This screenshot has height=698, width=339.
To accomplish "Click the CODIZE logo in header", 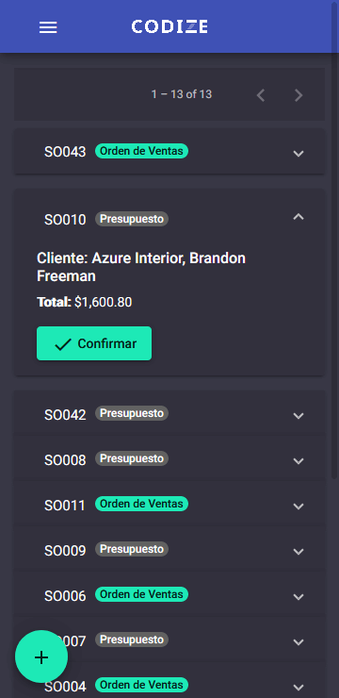I will pyautogui.click(x=169, y=26).
